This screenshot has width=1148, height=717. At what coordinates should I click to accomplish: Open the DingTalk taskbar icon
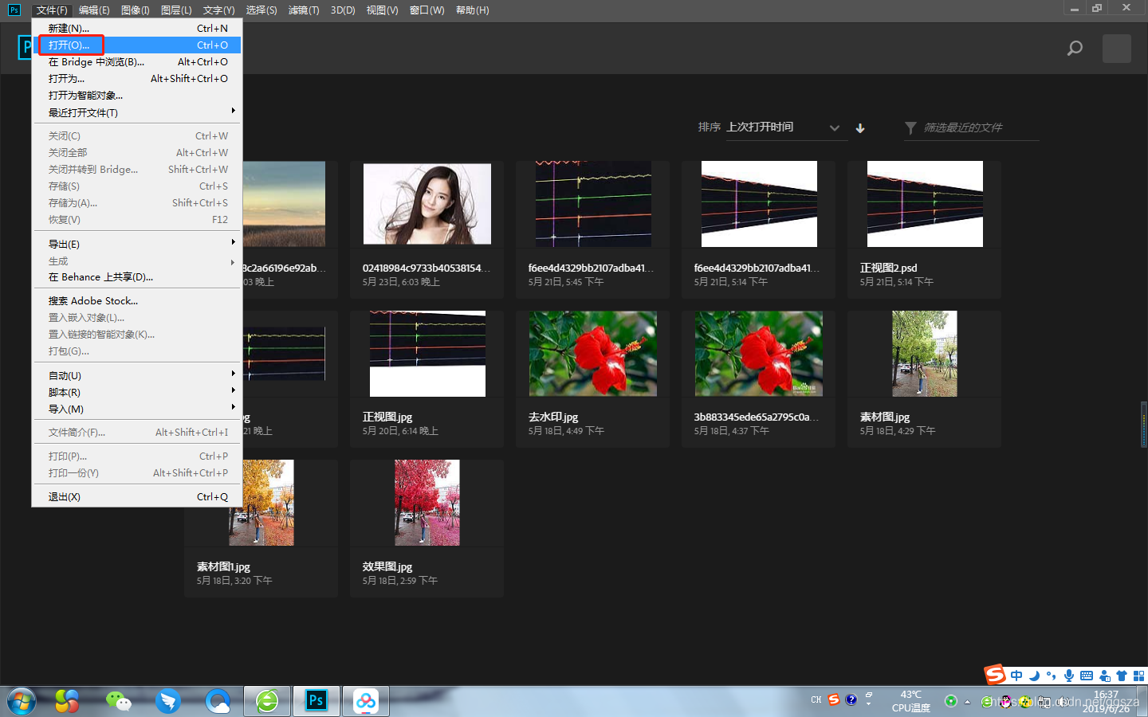click(168, 701)
